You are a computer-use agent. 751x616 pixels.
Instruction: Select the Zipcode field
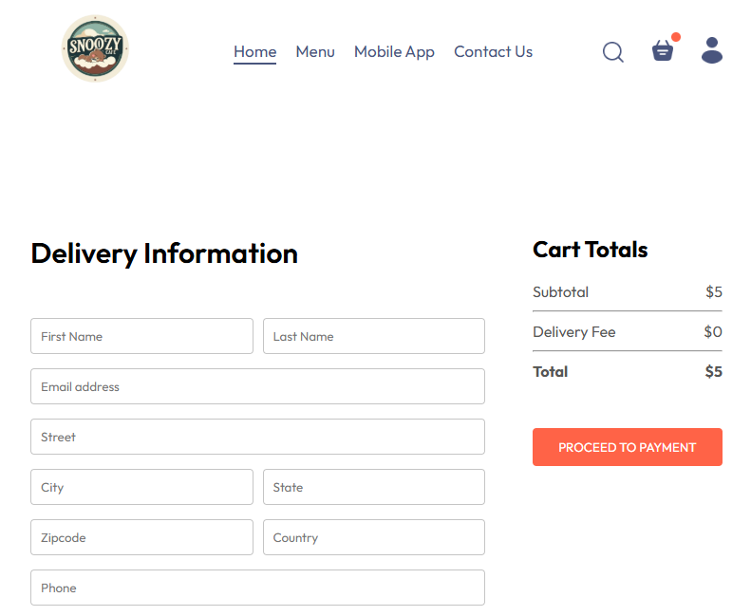pos(141,537)
